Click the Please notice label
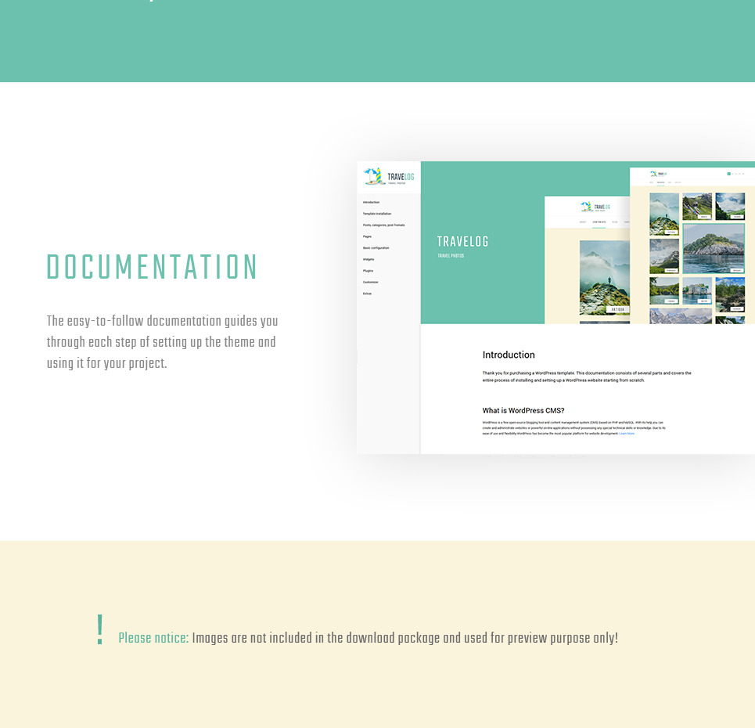This screenshot has height=728, width=755. [153, 638]
